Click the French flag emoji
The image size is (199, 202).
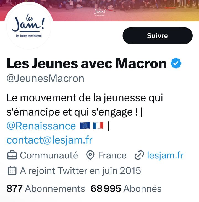click(x=98, y=126)
